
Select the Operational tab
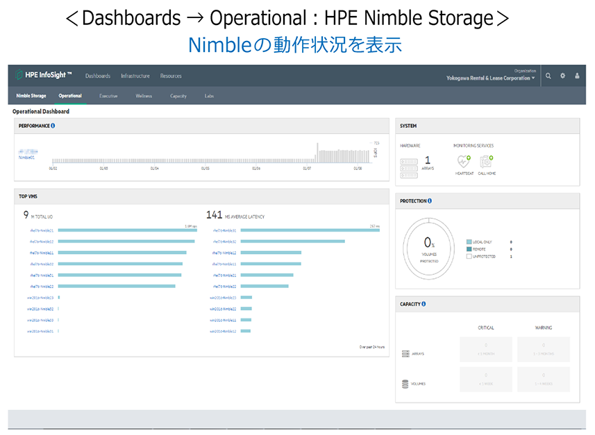click(70, 96)
